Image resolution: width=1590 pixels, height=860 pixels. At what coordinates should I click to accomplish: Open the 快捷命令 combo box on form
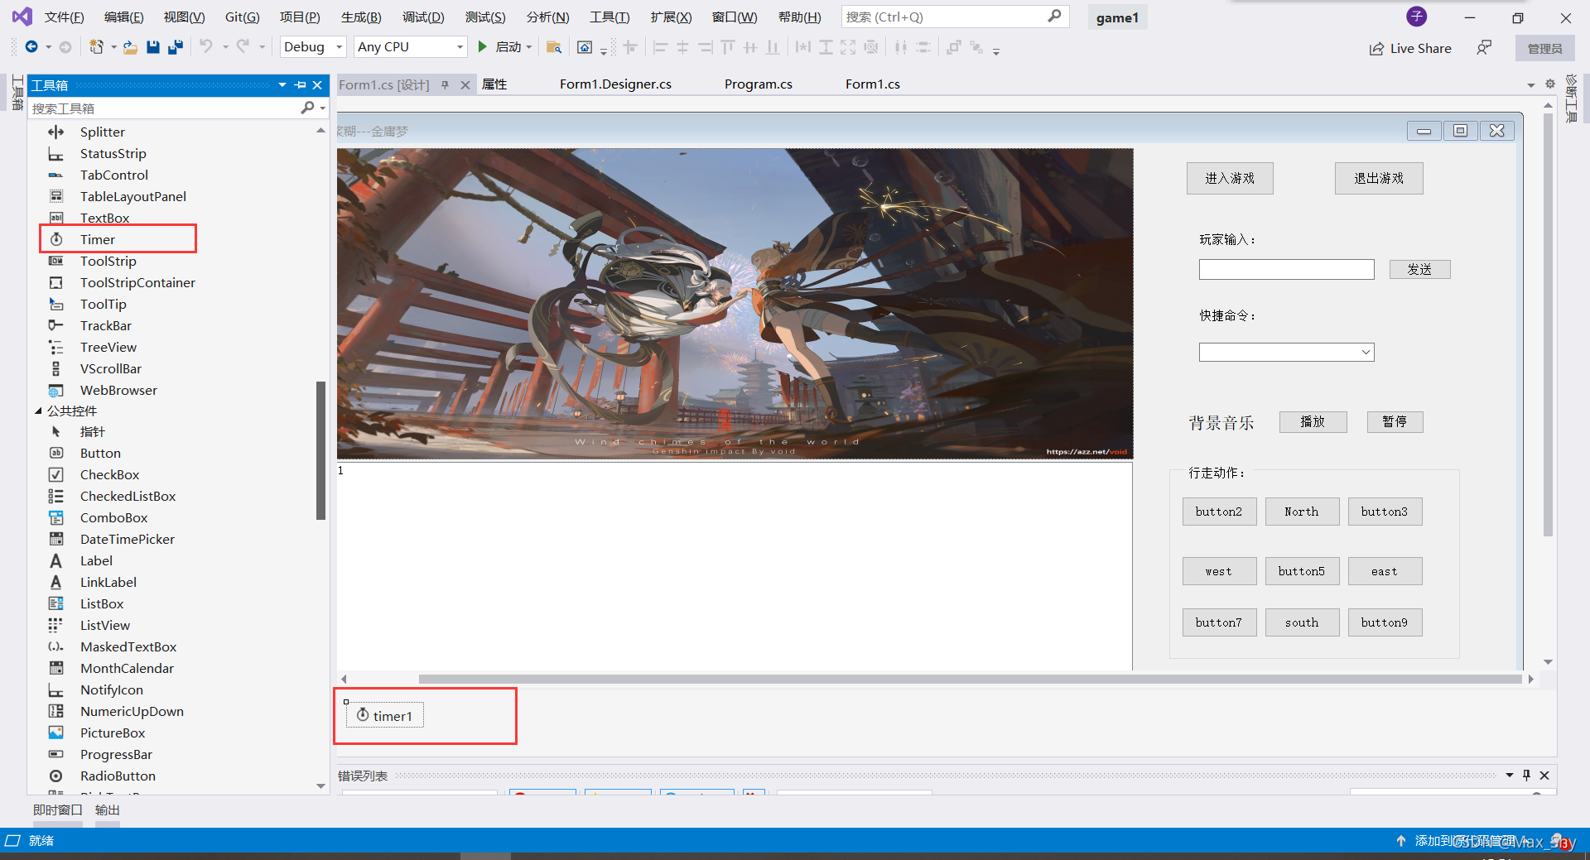pyautogui.click(x=1366, y=352)
